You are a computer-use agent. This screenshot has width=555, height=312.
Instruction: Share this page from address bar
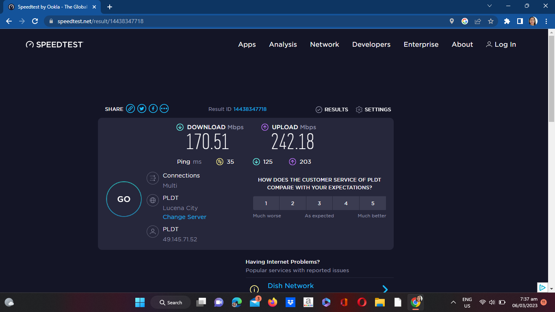[x=478, y=21]
